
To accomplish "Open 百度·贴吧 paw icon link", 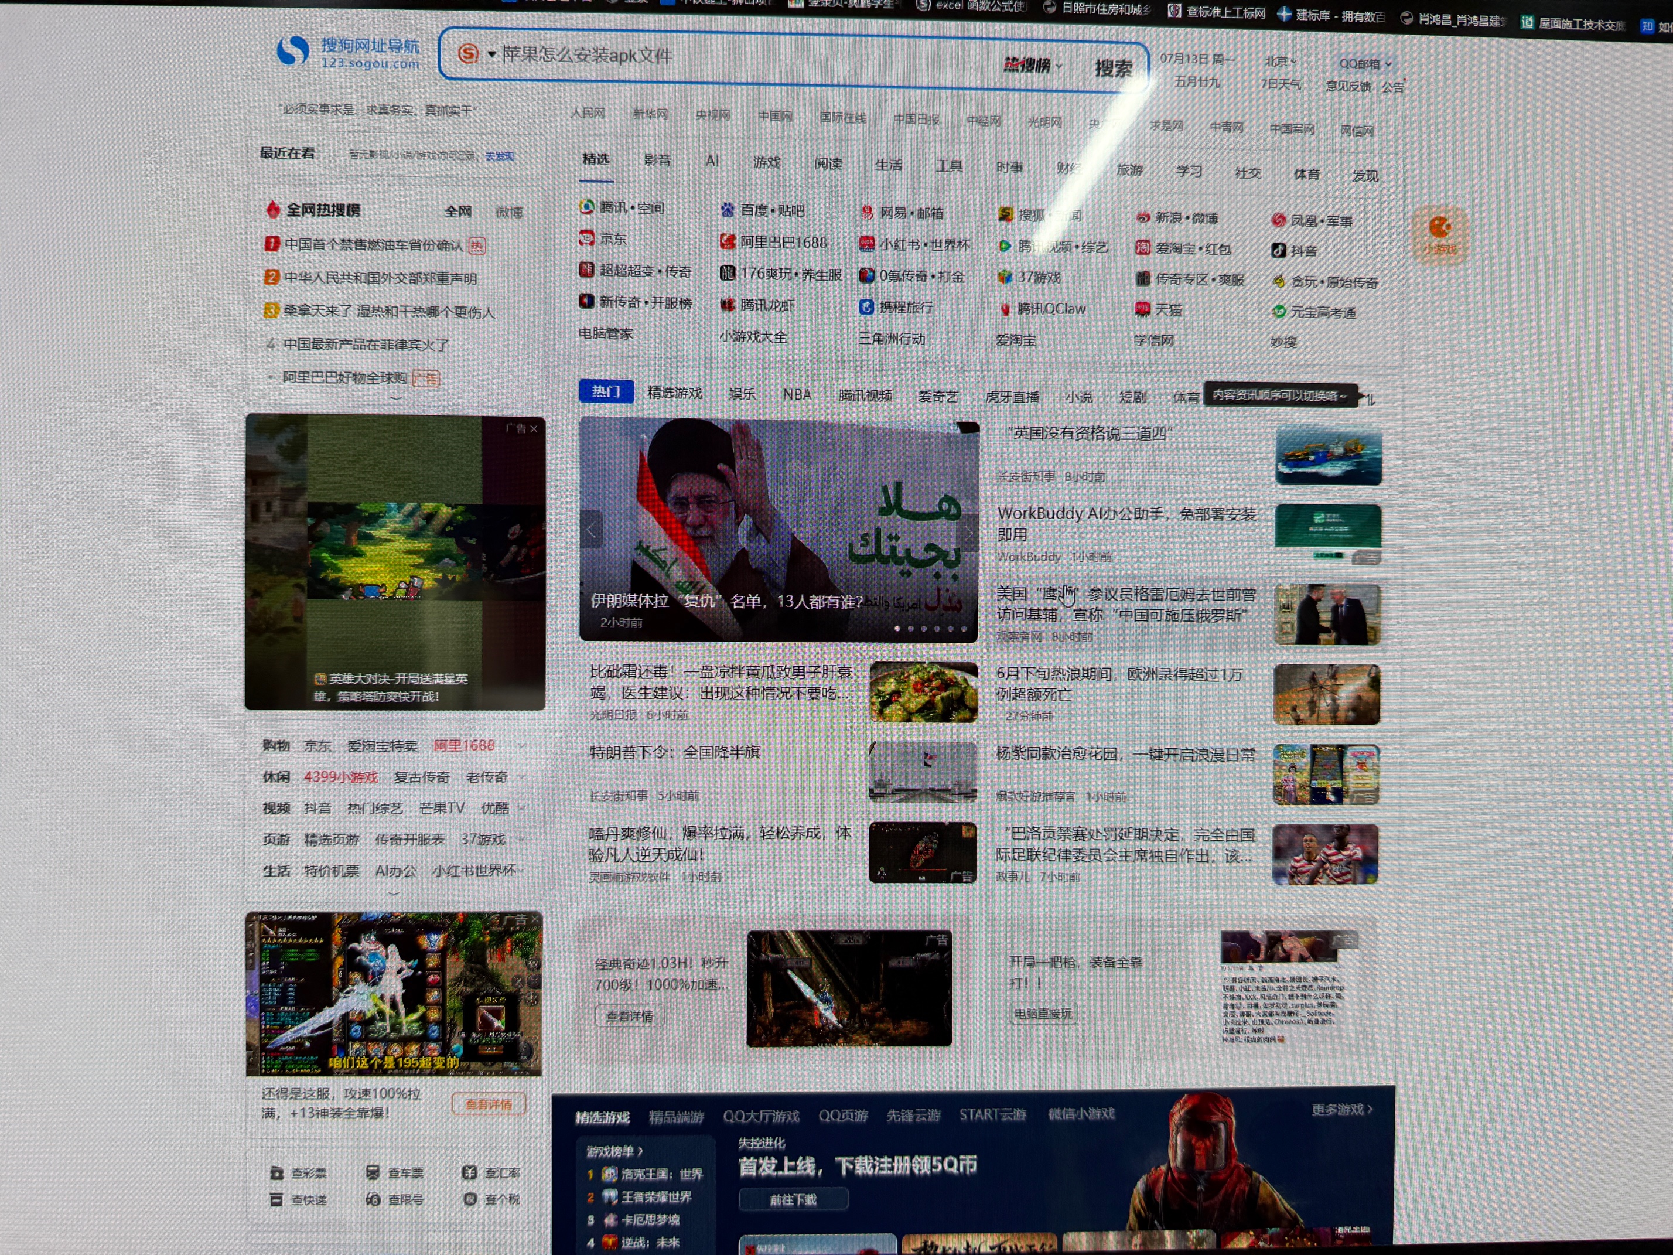I will coord(728,210).
